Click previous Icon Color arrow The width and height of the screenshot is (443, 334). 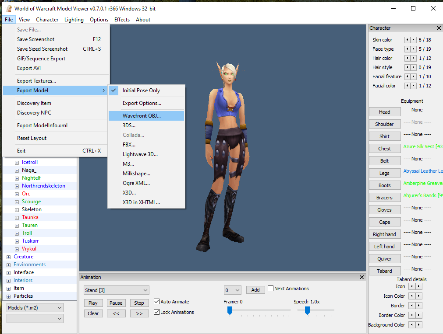pyautogui.click(x=412, y=296)
